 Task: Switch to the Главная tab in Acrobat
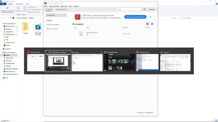49,9
